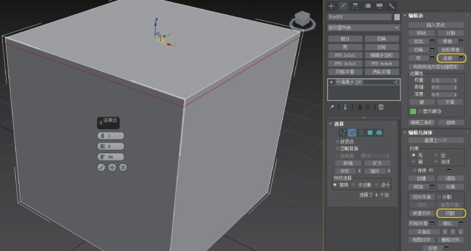Switch to the Motion panel tab

[367, 6]
